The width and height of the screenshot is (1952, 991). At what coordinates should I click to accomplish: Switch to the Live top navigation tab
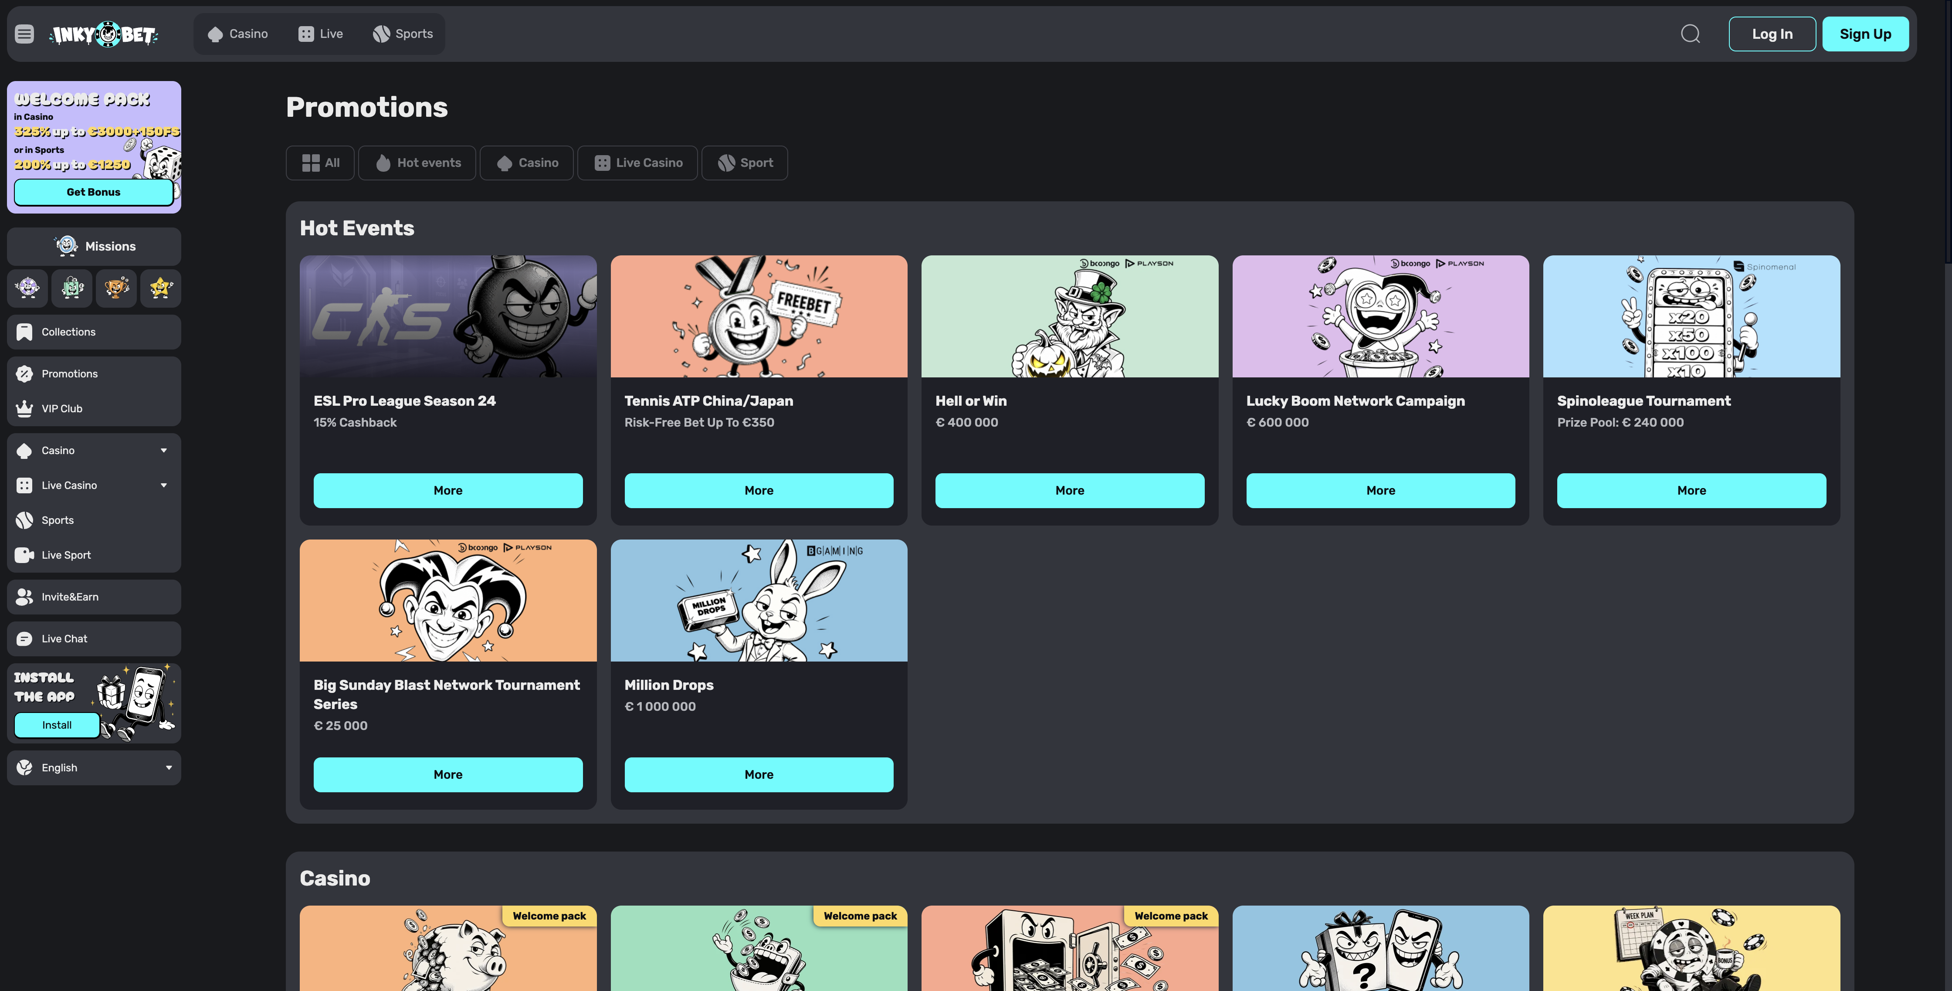tap(321, 34)
